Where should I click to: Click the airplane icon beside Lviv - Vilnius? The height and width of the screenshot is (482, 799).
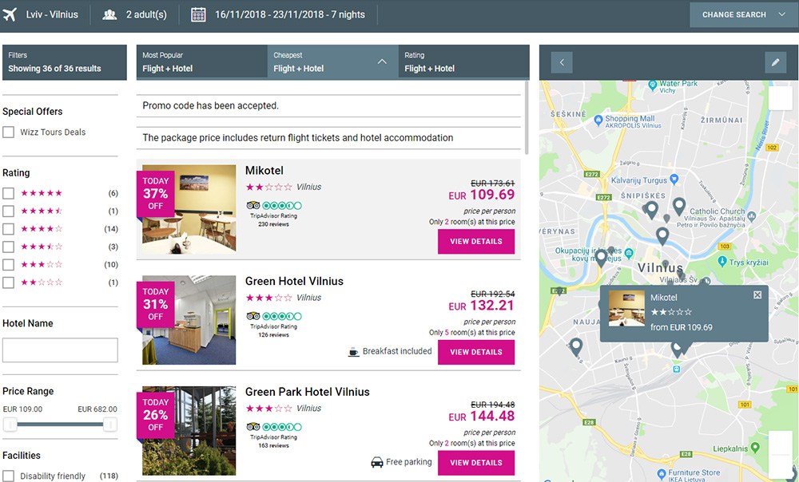coord(10,14)
